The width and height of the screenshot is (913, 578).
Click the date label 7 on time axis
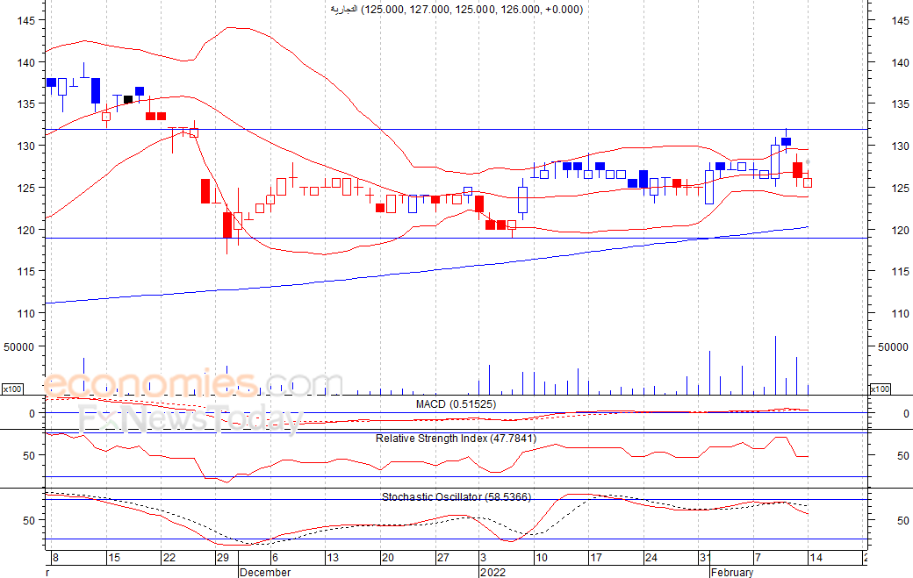pos(758,558)
